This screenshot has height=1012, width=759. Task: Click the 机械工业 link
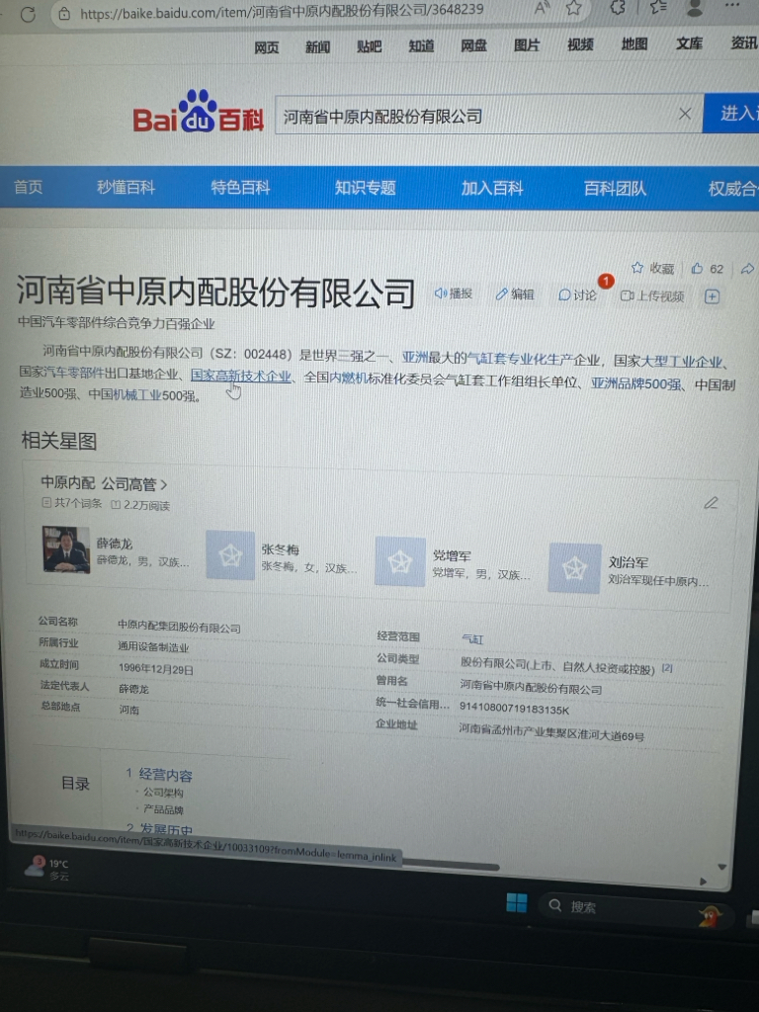[136, 394]
